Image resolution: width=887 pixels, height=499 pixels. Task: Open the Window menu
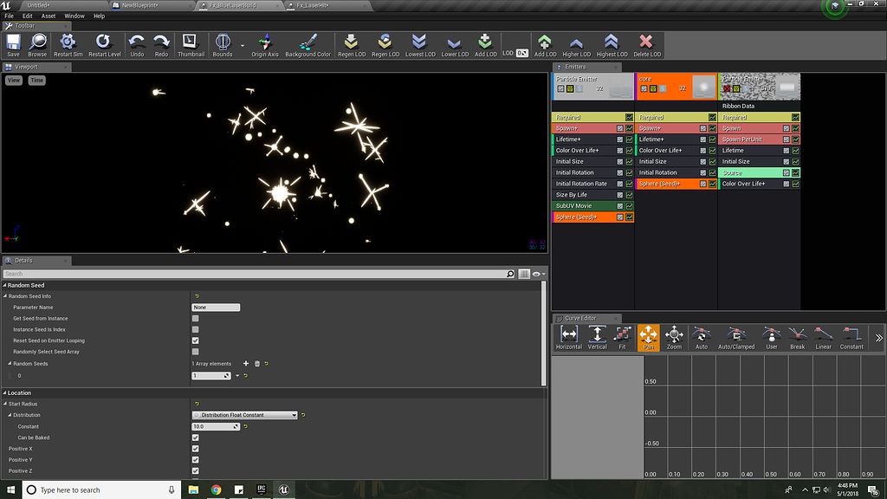click(x=73, y=15)
